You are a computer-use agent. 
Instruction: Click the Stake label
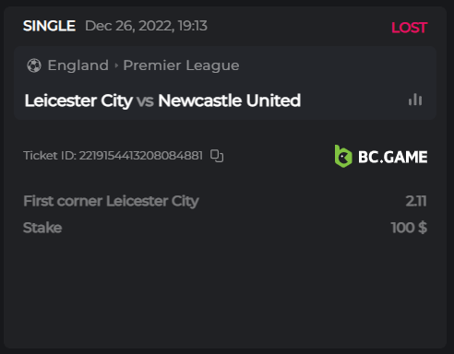42,228
